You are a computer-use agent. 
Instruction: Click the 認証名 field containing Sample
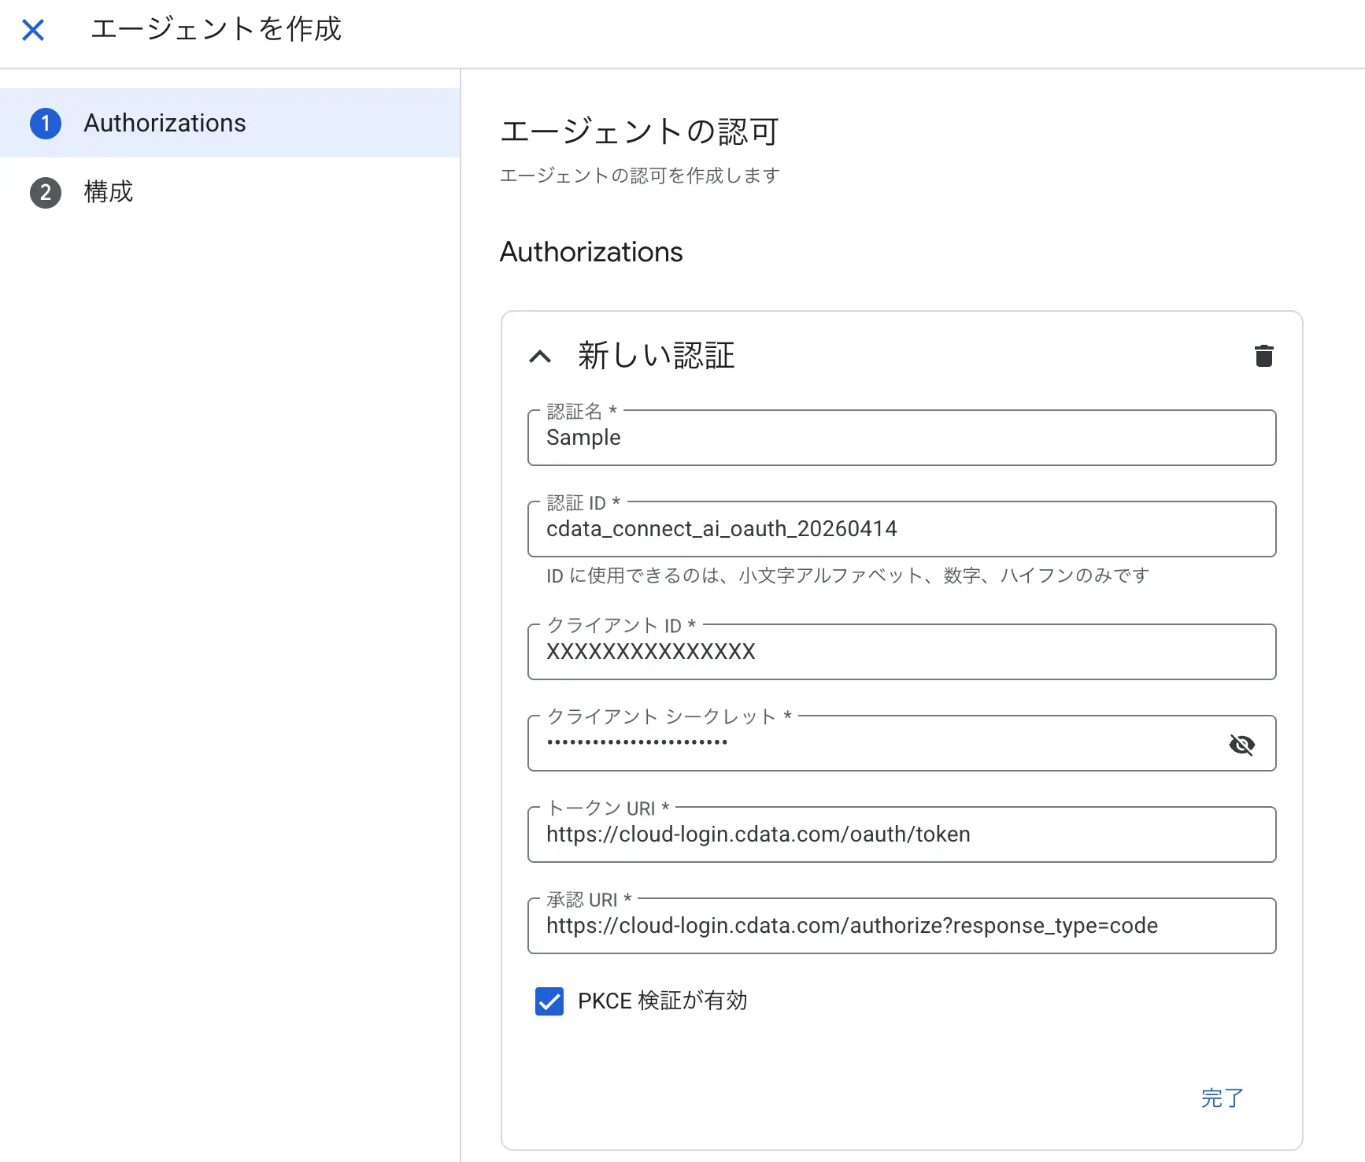(x=866, y=438)
